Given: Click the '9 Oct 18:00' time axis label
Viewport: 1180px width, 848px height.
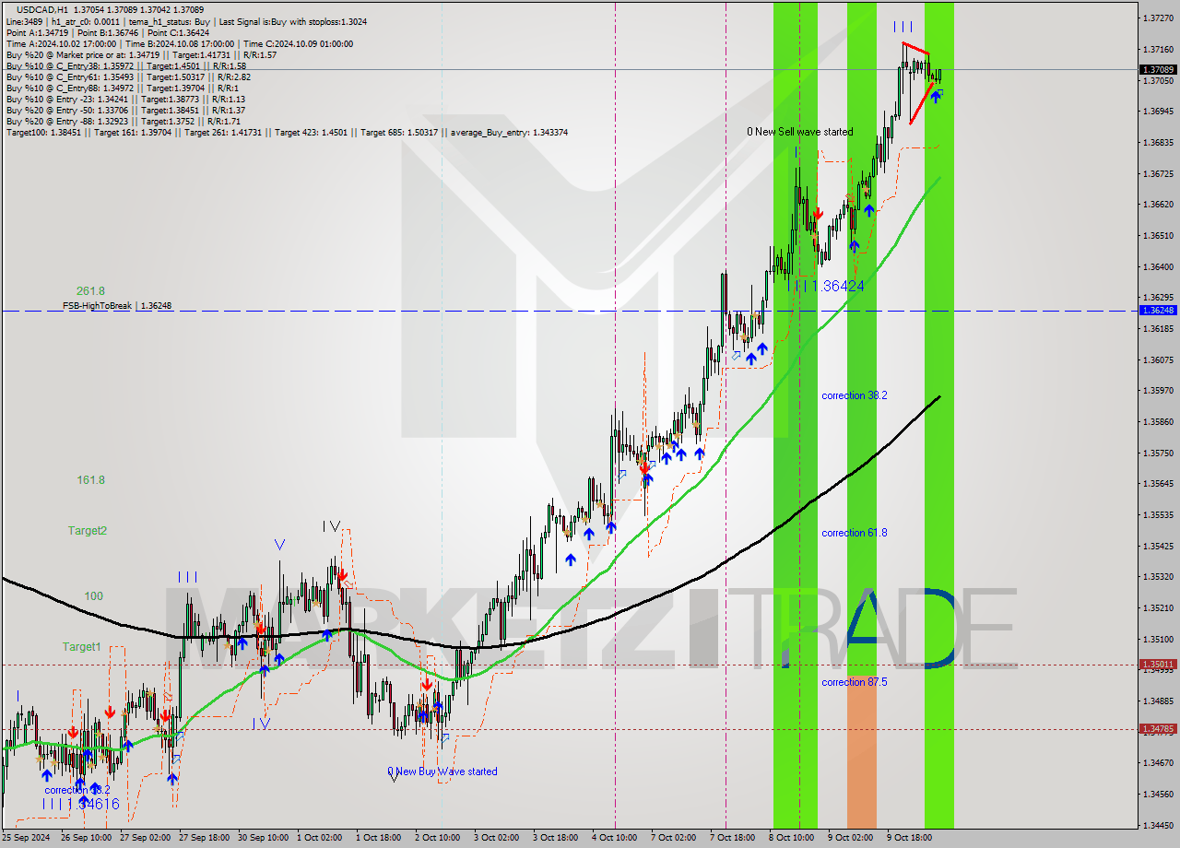Looking at the screenshot, I should (x=908, y=838).
